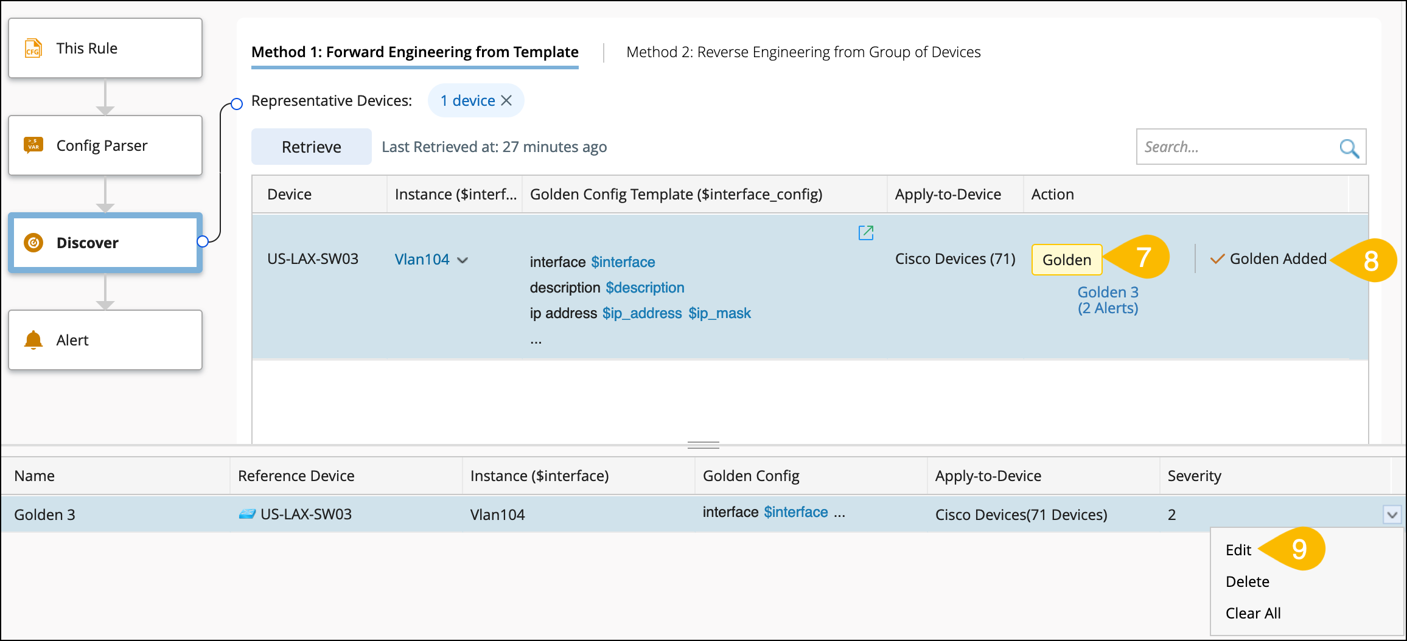Open golden config template in popup editor
Screen dimensions: 1407x641
point(865,232)
